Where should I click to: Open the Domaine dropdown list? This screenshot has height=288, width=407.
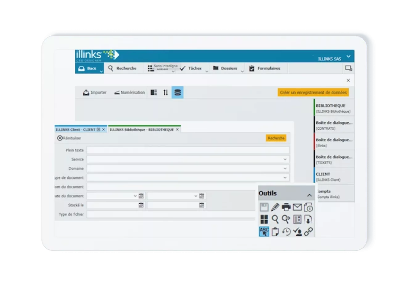click(285, 168)
